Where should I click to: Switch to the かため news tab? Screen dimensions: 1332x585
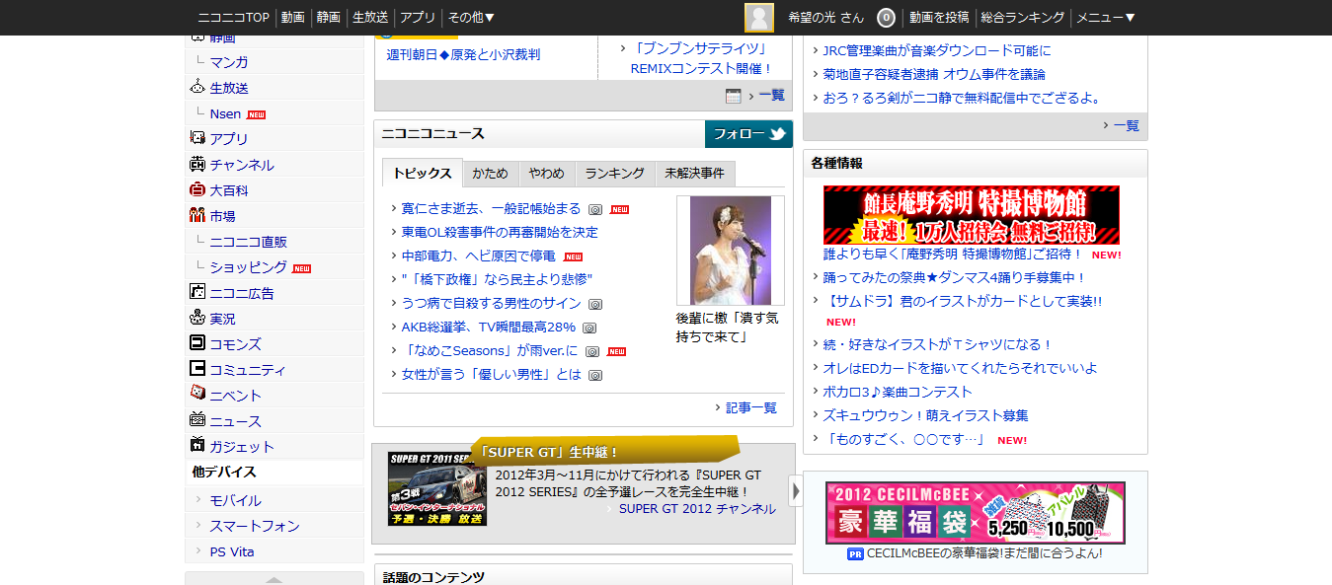pos(490,173)
